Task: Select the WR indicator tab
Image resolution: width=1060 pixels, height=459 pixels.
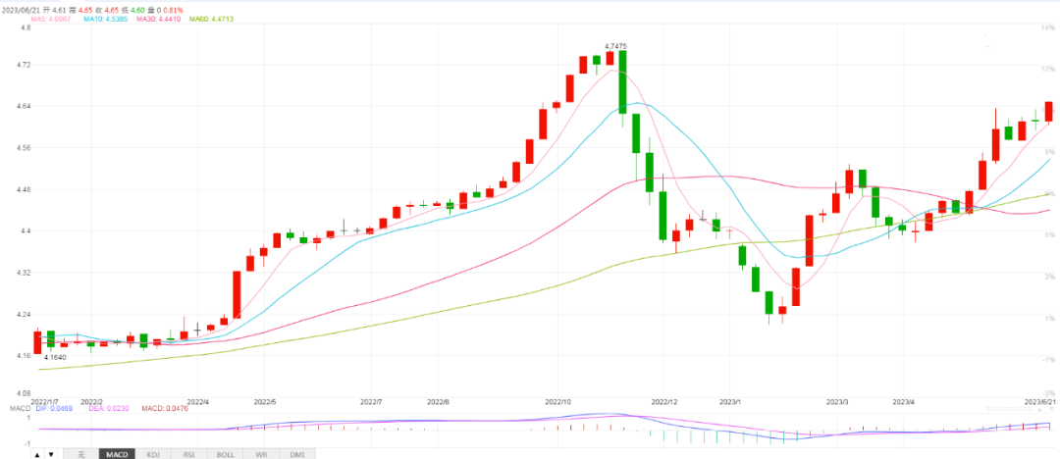Action: (261, 454)
